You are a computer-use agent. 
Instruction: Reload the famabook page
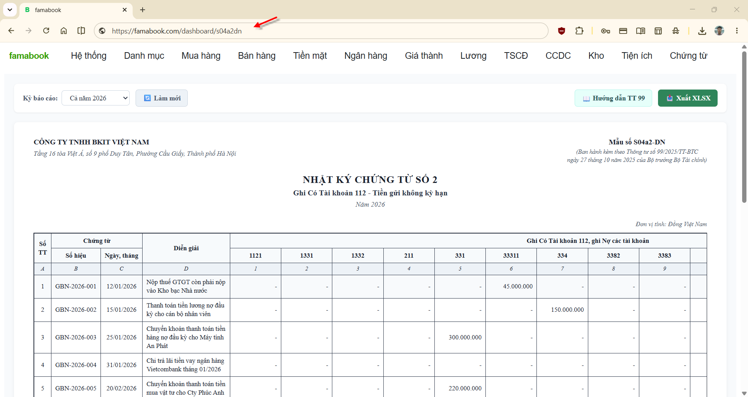(x=46, y=31)
